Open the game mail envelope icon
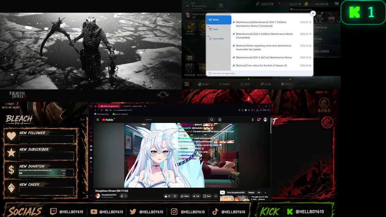386x217 pixels. [190, 58]
